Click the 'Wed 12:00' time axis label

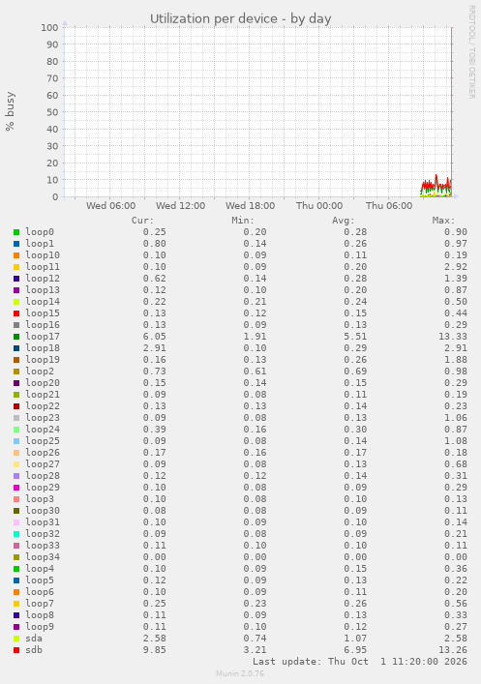pyautogui.click(x=180, y=205)
